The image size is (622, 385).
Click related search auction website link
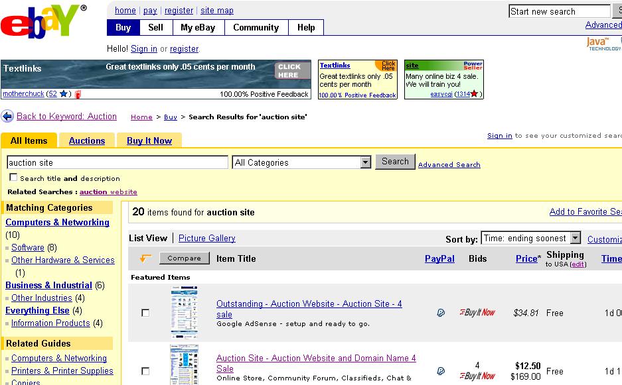pyautogui.click(x=108, y=192)
